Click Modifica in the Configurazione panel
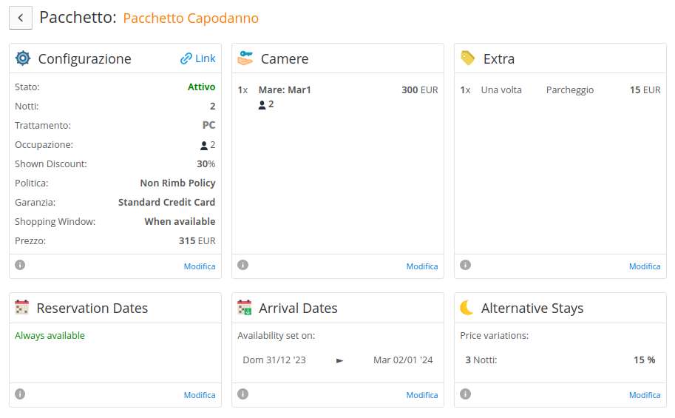The width and height of the screenshot is (675, 418). tap(200, 266)
